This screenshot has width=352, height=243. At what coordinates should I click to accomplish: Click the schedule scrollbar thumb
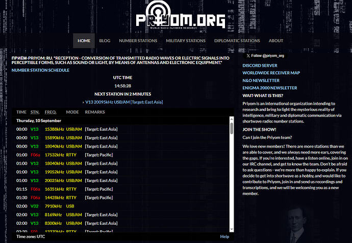pyautogui.click(x=232, y=129)
